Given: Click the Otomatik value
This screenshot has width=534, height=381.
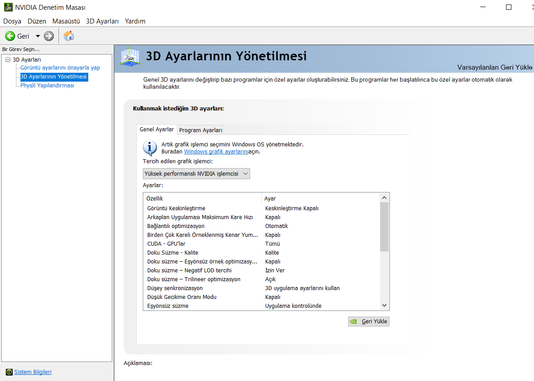Looking at the screenshot, I should 277,226.
